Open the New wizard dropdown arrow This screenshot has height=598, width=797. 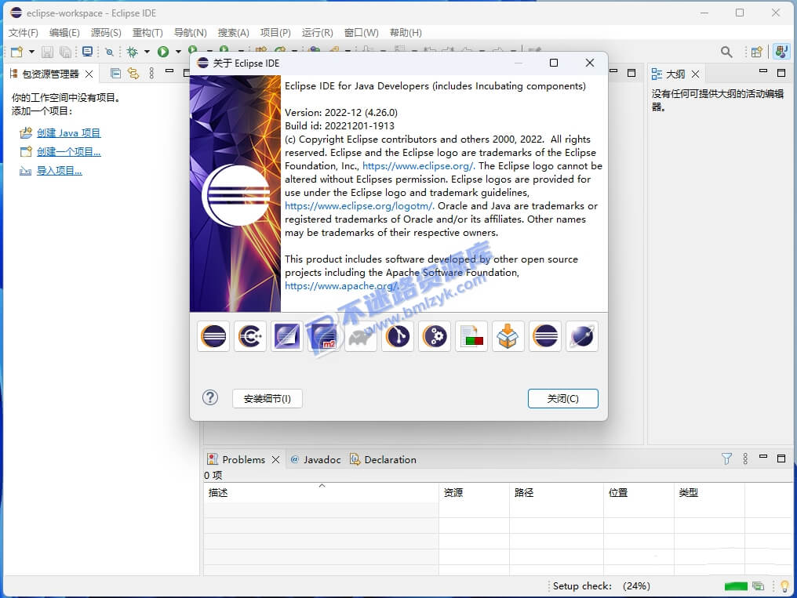(x=31, y=52)
